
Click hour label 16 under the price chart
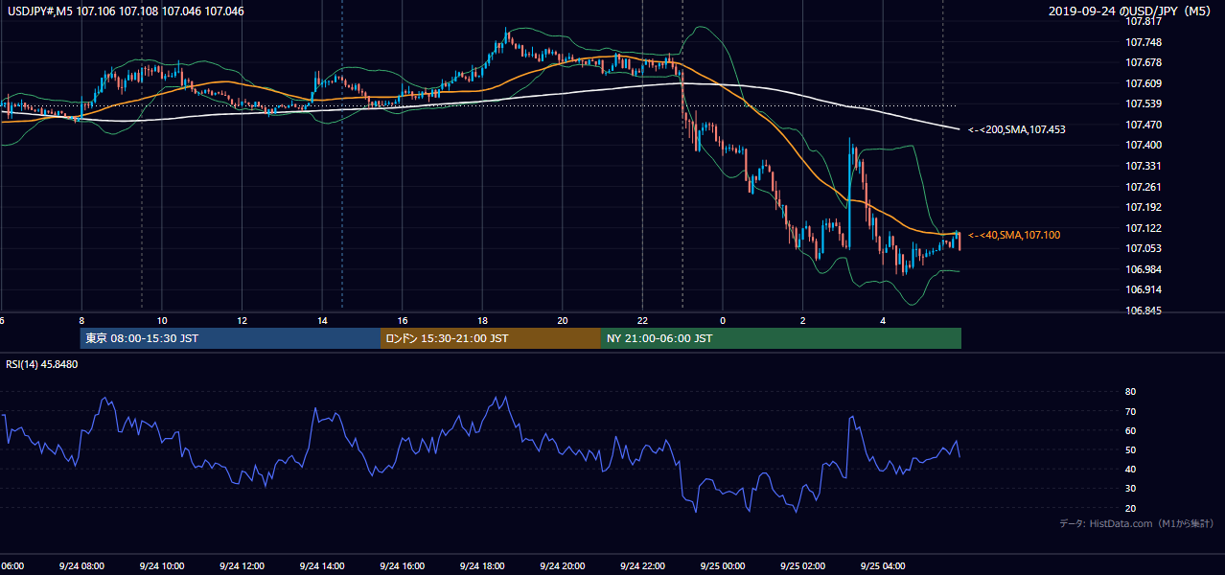(x=403, y=320)
